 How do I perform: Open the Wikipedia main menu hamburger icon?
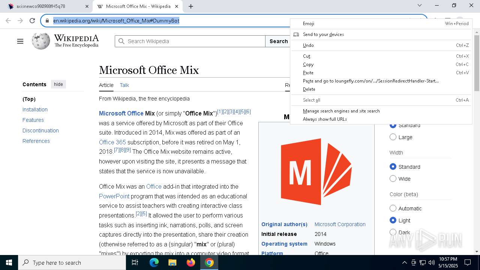click(20, 41)
